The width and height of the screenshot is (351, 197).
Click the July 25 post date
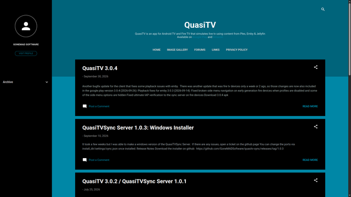pos(92,189)
